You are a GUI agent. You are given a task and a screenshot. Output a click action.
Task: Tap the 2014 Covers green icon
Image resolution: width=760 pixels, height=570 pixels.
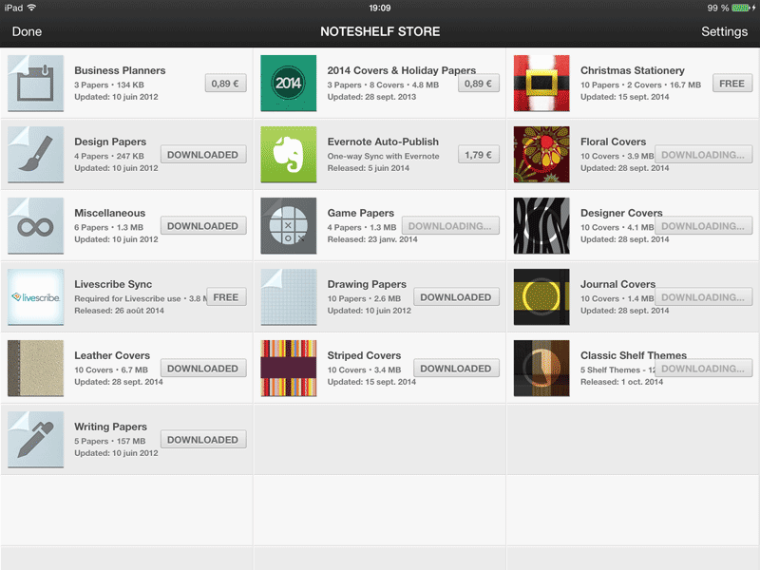pos(289,84)
